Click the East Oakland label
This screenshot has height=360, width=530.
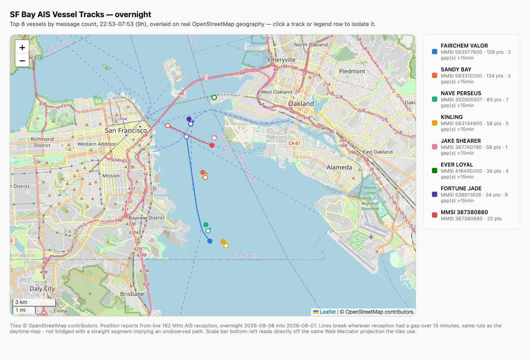click(378, 152)
